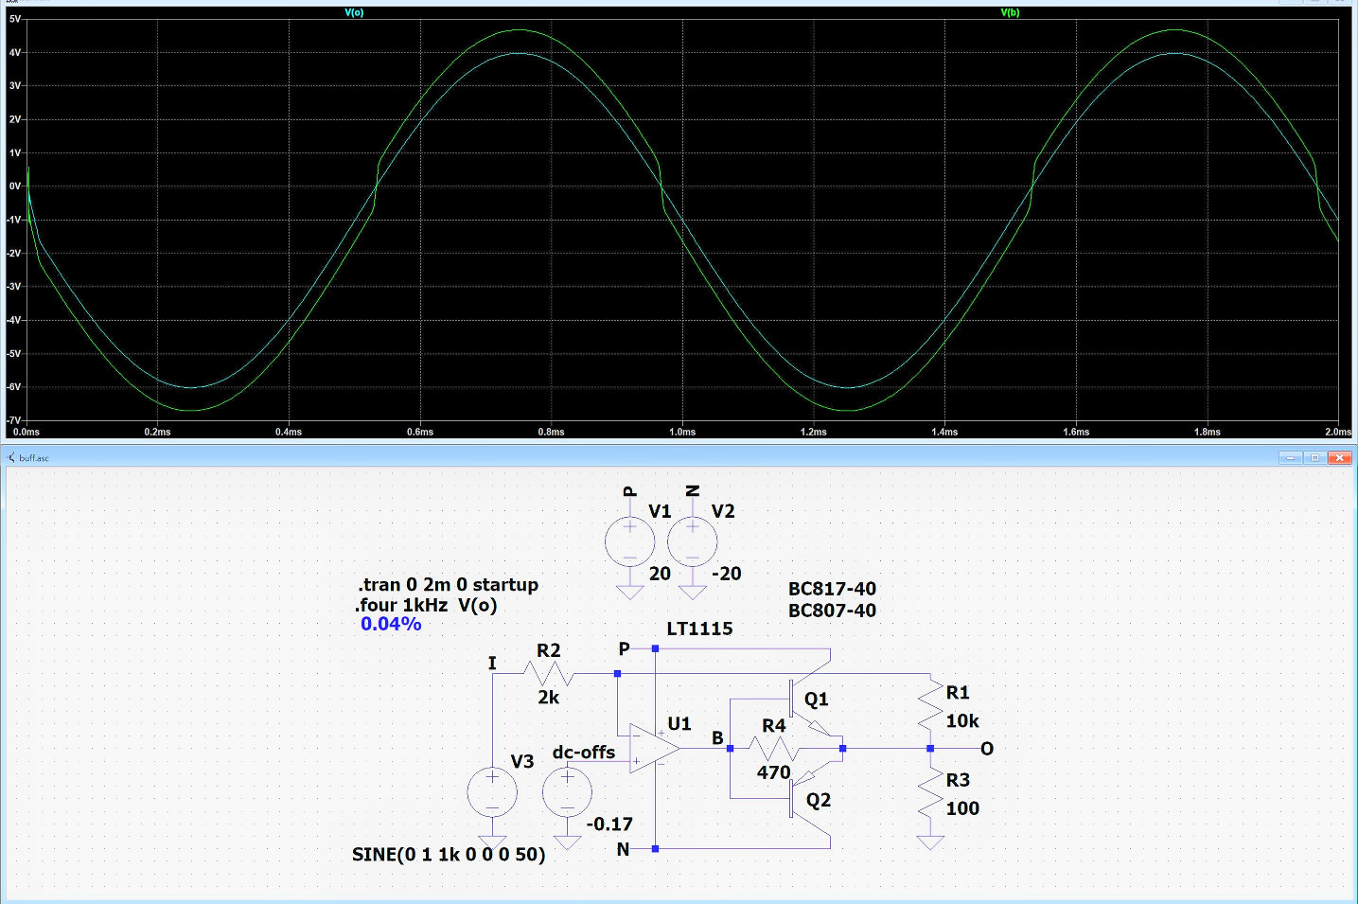This screenshot has height=904, width=1358.
Task: Click the output net label O
Action: [987, 749]
